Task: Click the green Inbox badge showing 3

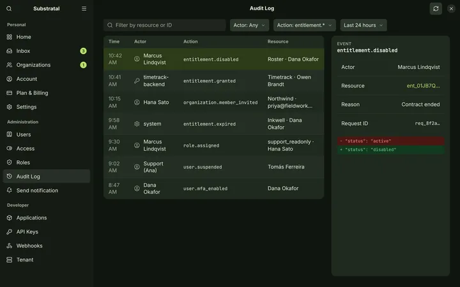Action: tap(83, 51)
